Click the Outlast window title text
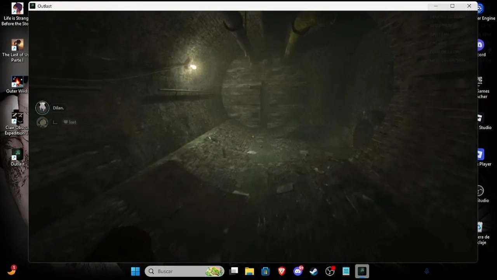This screenshot has height=280, width=497. click(x=45, y=6)
